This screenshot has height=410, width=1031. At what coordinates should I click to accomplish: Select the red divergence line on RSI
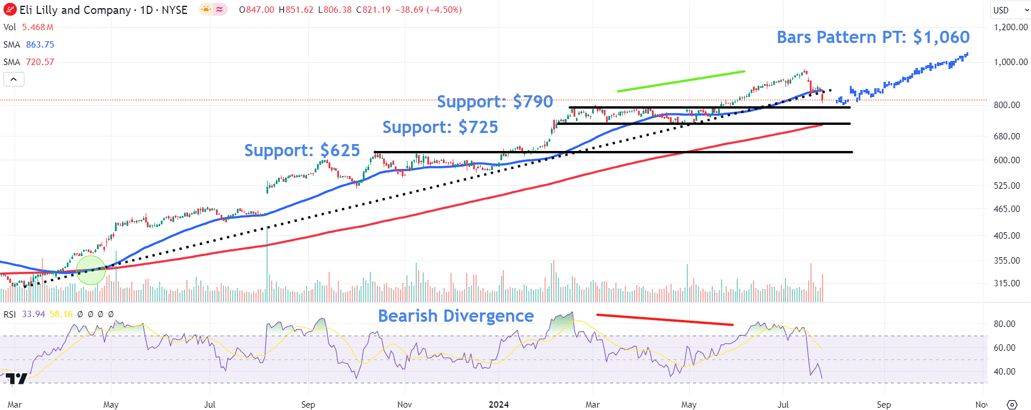(x=665, y=320)
